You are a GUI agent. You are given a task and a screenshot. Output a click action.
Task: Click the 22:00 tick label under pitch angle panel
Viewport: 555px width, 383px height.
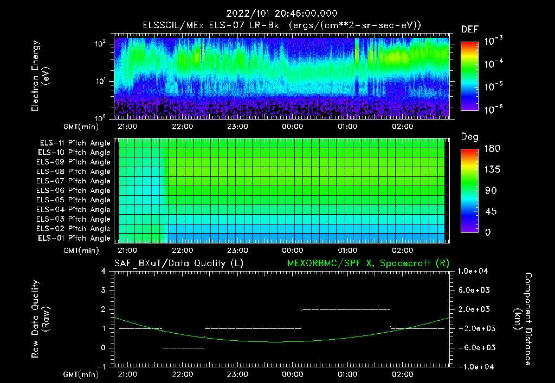tap(182, 250)
